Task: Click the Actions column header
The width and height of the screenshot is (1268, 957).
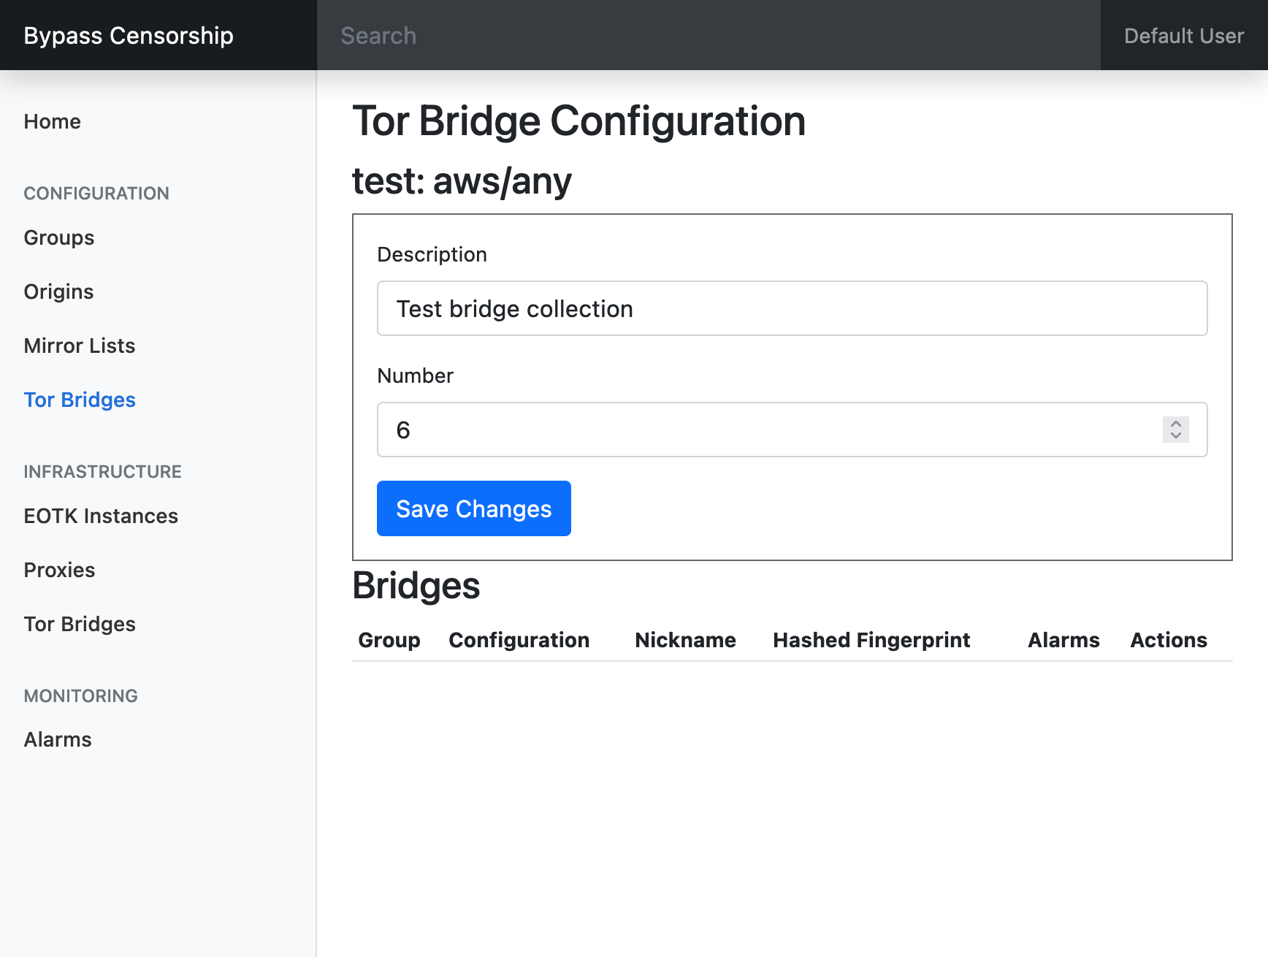Action: (x=1168, y=640)
